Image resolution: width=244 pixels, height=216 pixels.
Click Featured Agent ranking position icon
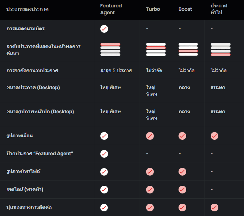[x=110, y=50]
